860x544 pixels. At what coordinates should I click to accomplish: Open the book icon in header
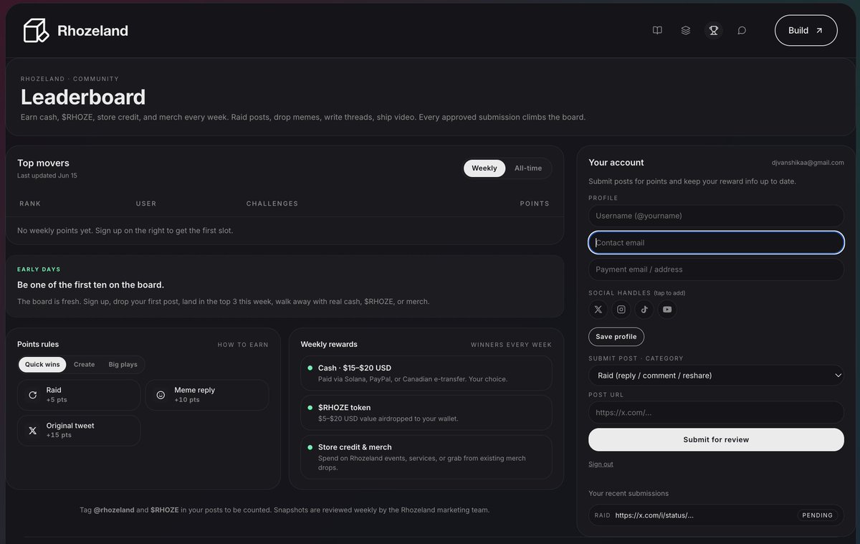tap(657, 30)
